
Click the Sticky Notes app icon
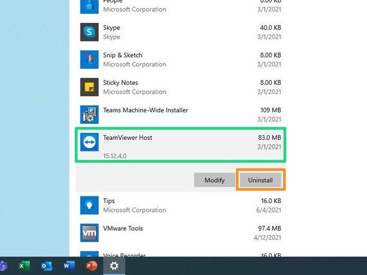point(89,87)
